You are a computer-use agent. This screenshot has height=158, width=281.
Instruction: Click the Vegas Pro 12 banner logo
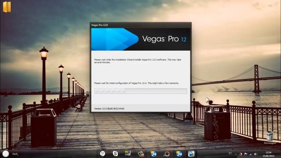(140, 39)
